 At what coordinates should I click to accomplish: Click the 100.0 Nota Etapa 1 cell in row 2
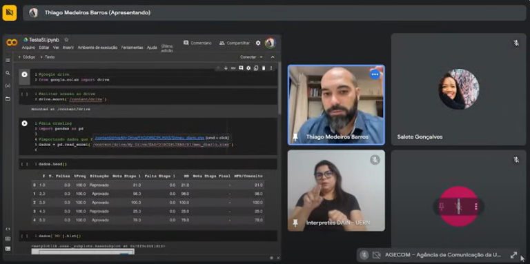(x=135, y=203)
